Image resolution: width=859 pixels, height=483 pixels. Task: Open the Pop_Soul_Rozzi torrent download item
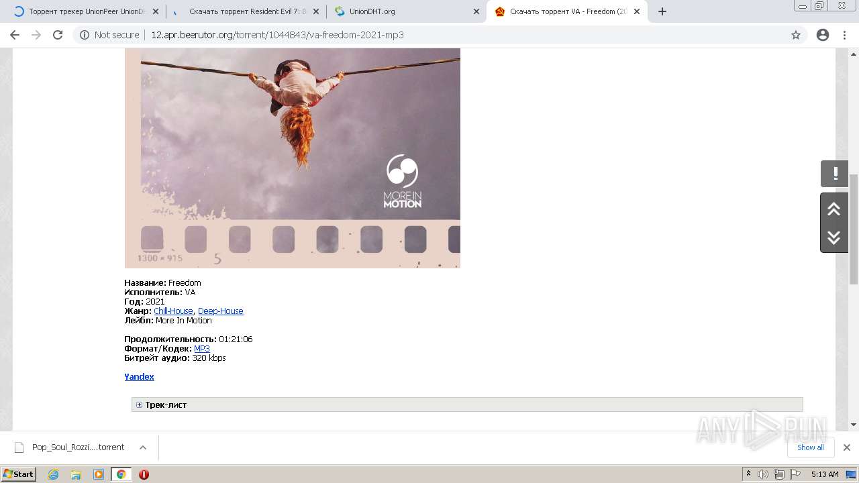coord(70,447)
